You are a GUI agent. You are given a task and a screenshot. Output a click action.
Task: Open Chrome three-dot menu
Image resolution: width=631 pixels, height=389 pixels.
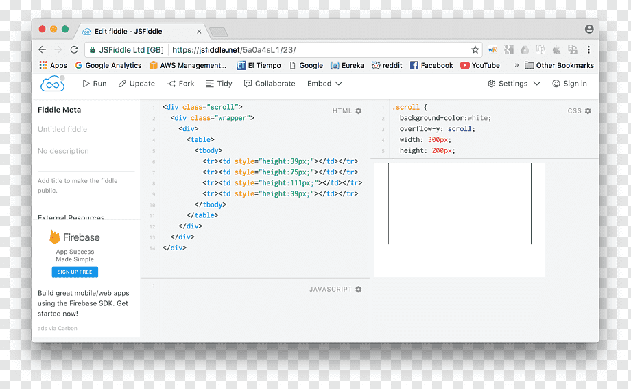click(x=588, y=49)
